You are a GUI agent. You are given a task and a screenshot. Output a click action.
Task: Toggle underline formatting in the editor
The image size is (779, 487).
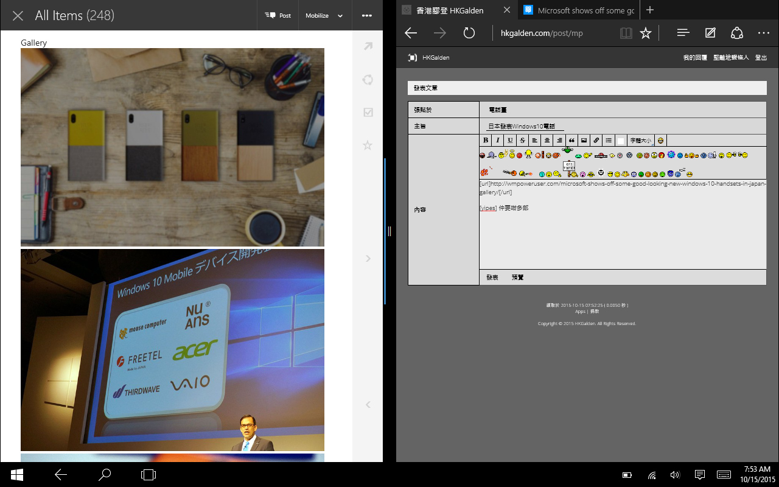(510, 141)
